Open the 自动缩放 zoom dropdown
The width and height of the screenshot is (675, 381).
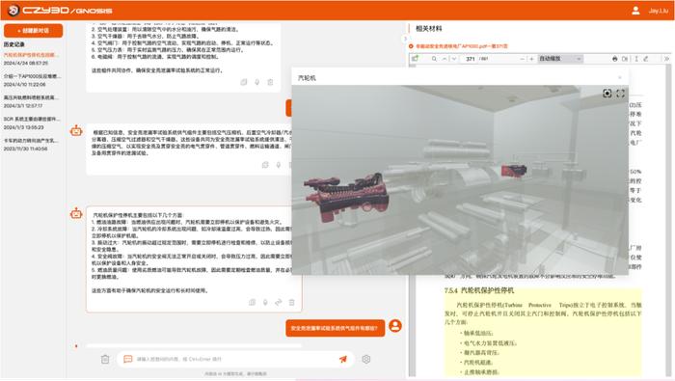[560, 59]
